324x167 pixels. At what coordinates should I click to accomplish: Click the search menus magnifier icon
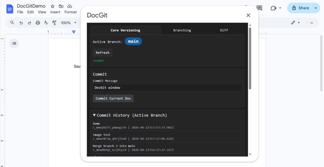tap(12, 22)
